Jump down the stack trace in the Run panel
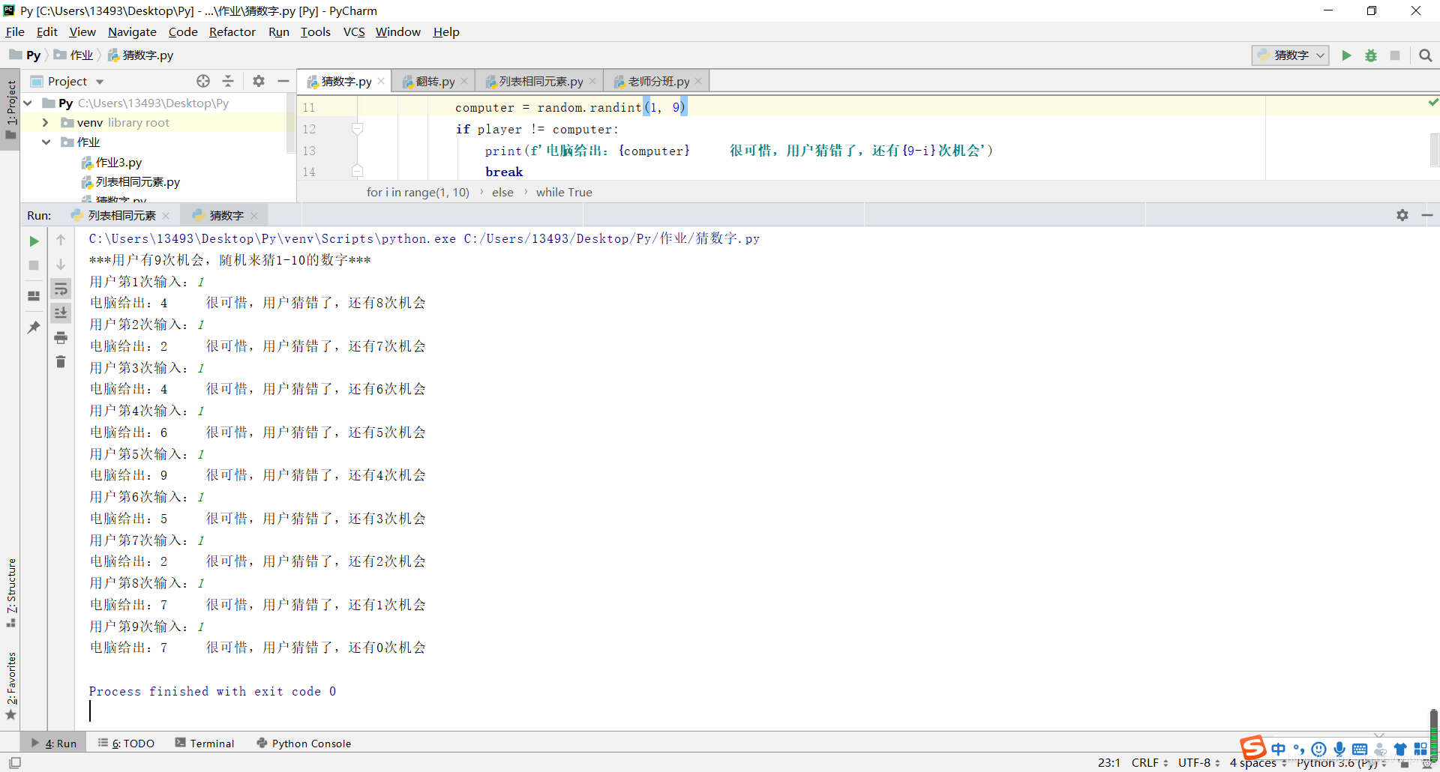Viewport: 1440px width, 772px height. tap(61, 265)
